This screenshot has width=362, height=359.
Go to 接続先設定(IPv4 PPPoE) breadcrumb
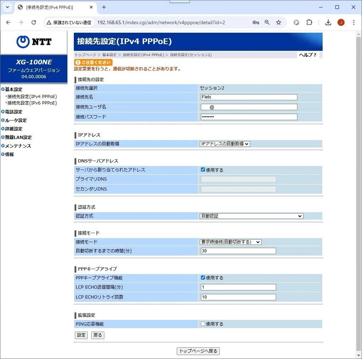click(x=143, y=55)
